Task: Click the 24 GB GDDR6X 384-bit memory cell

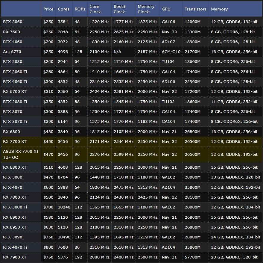Action: coord(235,237)
